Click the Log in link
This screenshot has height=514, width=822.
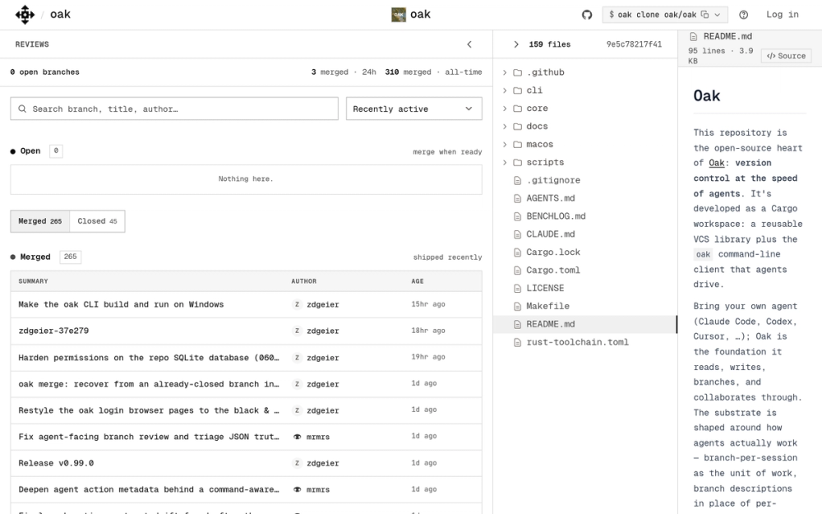(783, 15)
